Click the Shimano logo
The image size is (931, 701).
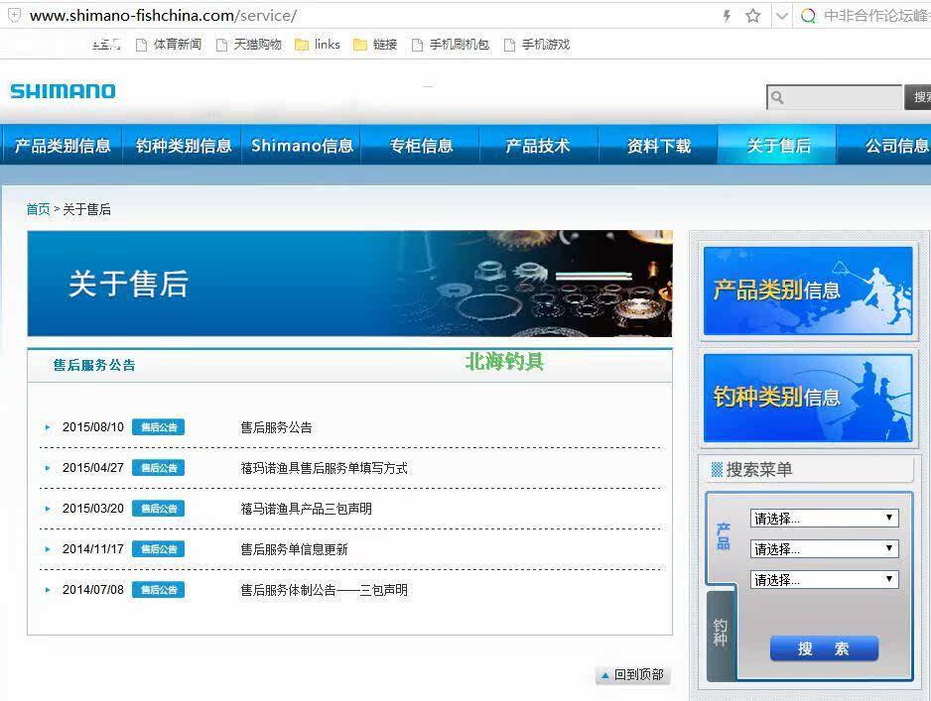tap(63, 91)
